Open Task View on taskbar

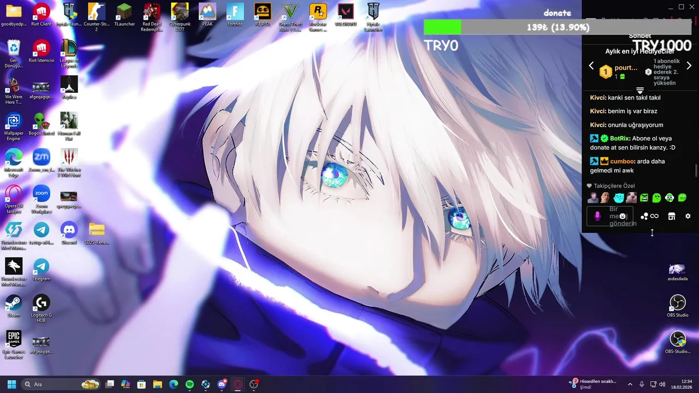pyautogui.click(x=110, y=384)
